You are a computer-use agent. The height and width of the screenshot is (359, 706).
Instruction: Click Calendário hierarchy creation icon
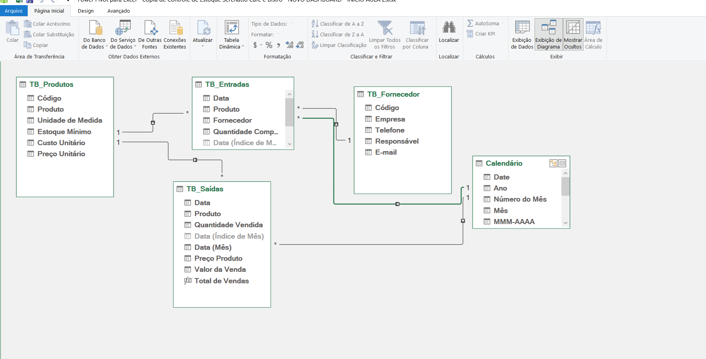(x=554, y=163)
